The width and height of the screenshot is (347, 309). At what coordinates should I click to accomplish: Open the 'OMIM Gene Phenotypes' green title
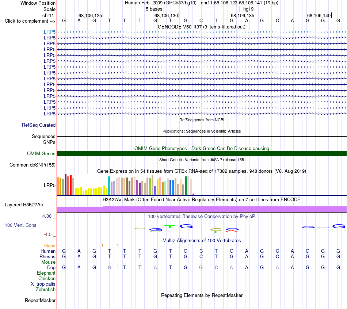tap(202, 148)
